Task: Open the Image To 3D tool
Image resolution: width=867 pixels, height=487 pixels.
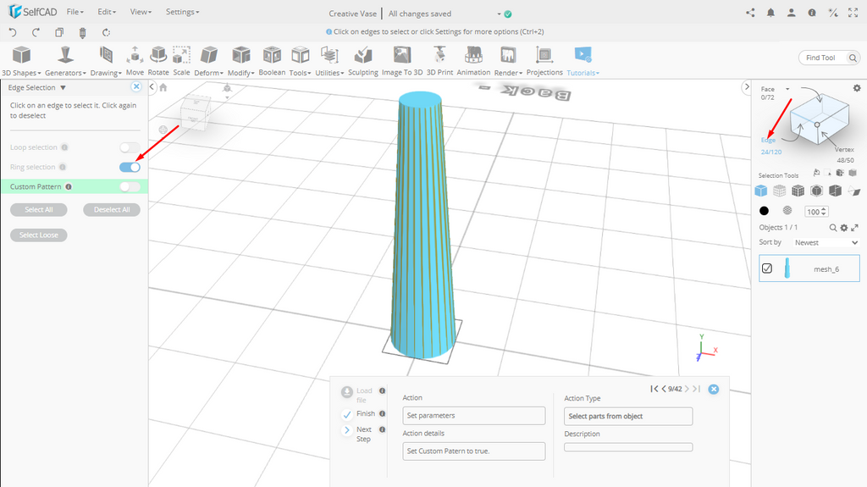Action: click(402, 57)
